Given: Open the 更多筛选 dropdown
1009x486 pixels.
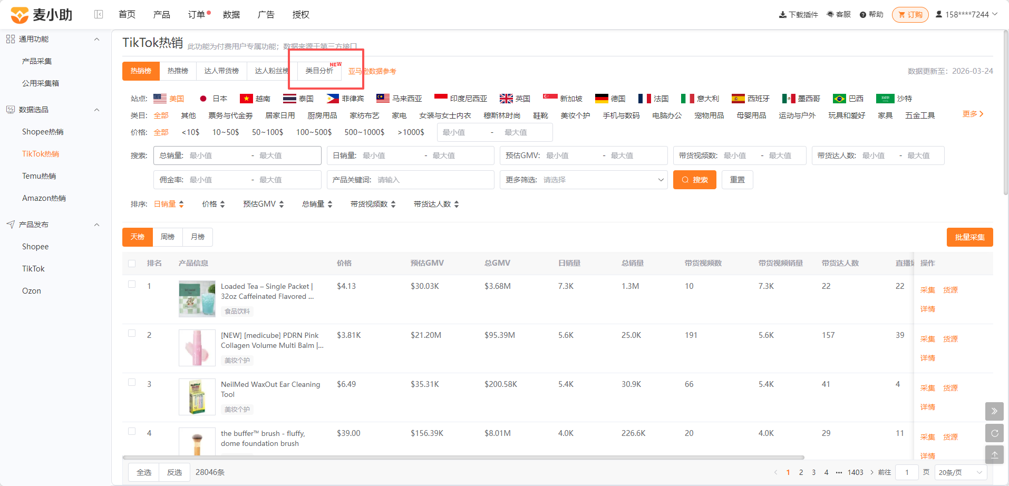Looking at the screenshot, I should pos(584,180).
